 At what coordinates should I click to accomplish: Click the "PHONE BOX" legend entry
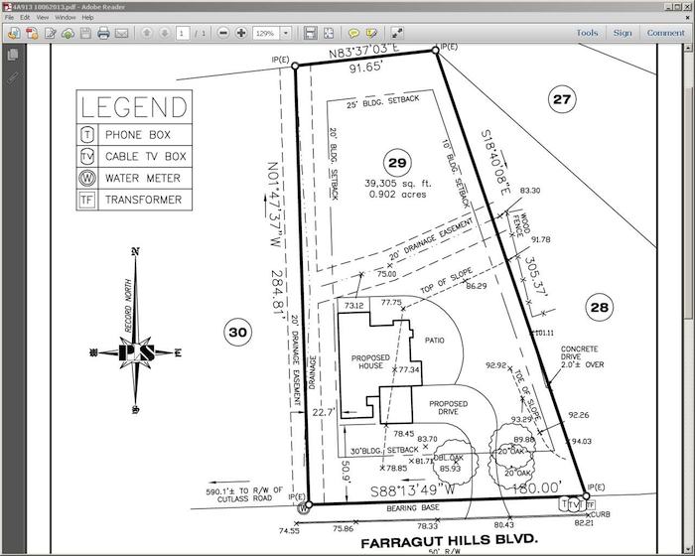point(138,135)
